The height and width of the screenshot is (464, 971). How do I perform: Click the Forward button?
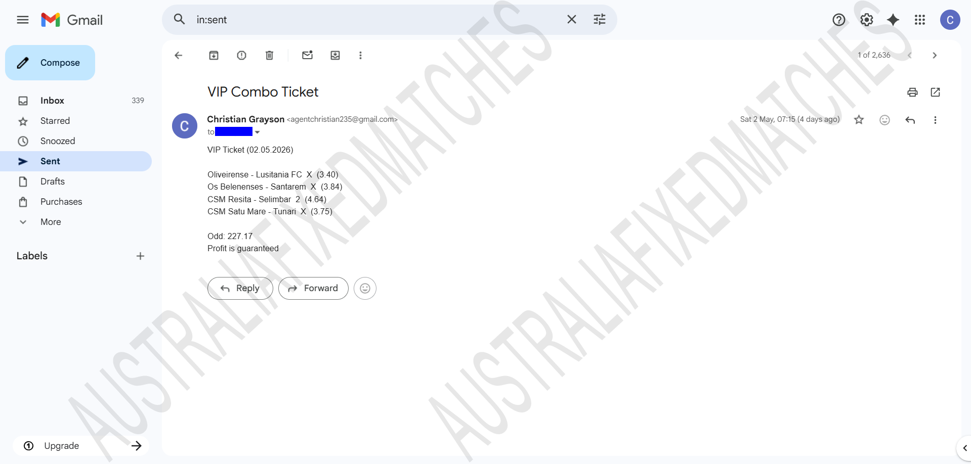tap(313, 288)
